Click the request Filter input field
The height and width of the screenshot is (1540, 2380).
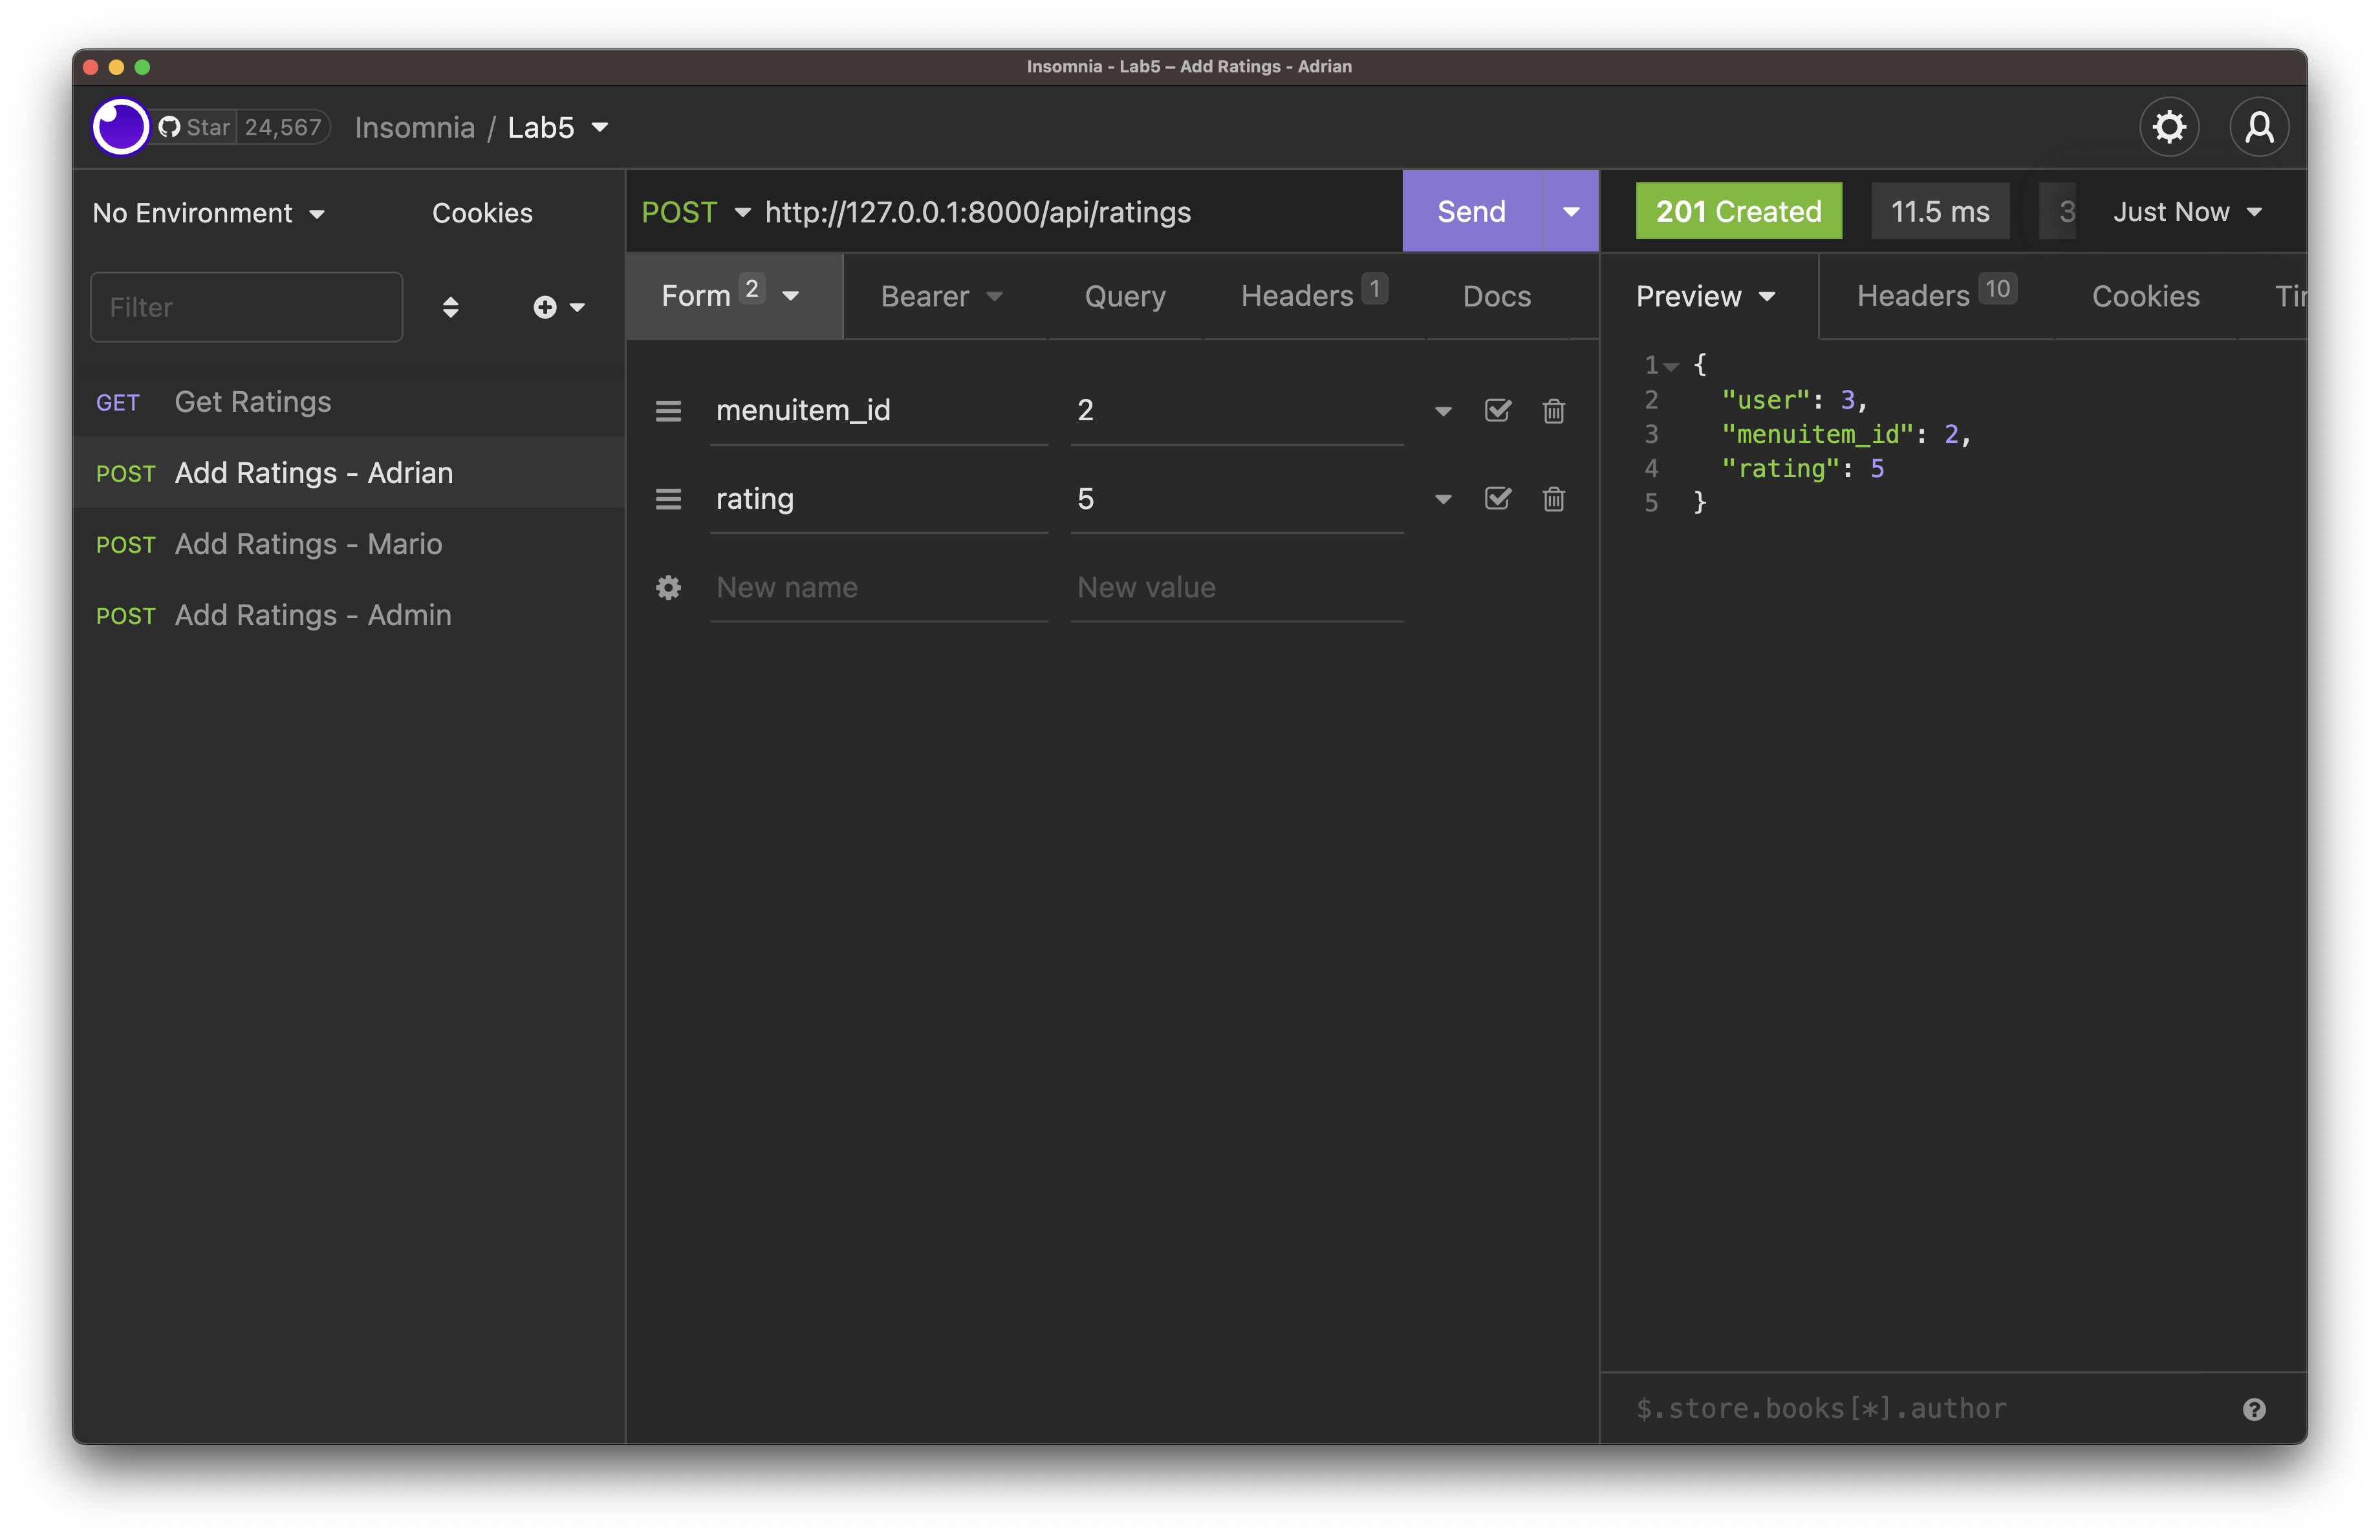tap(246, 307)
